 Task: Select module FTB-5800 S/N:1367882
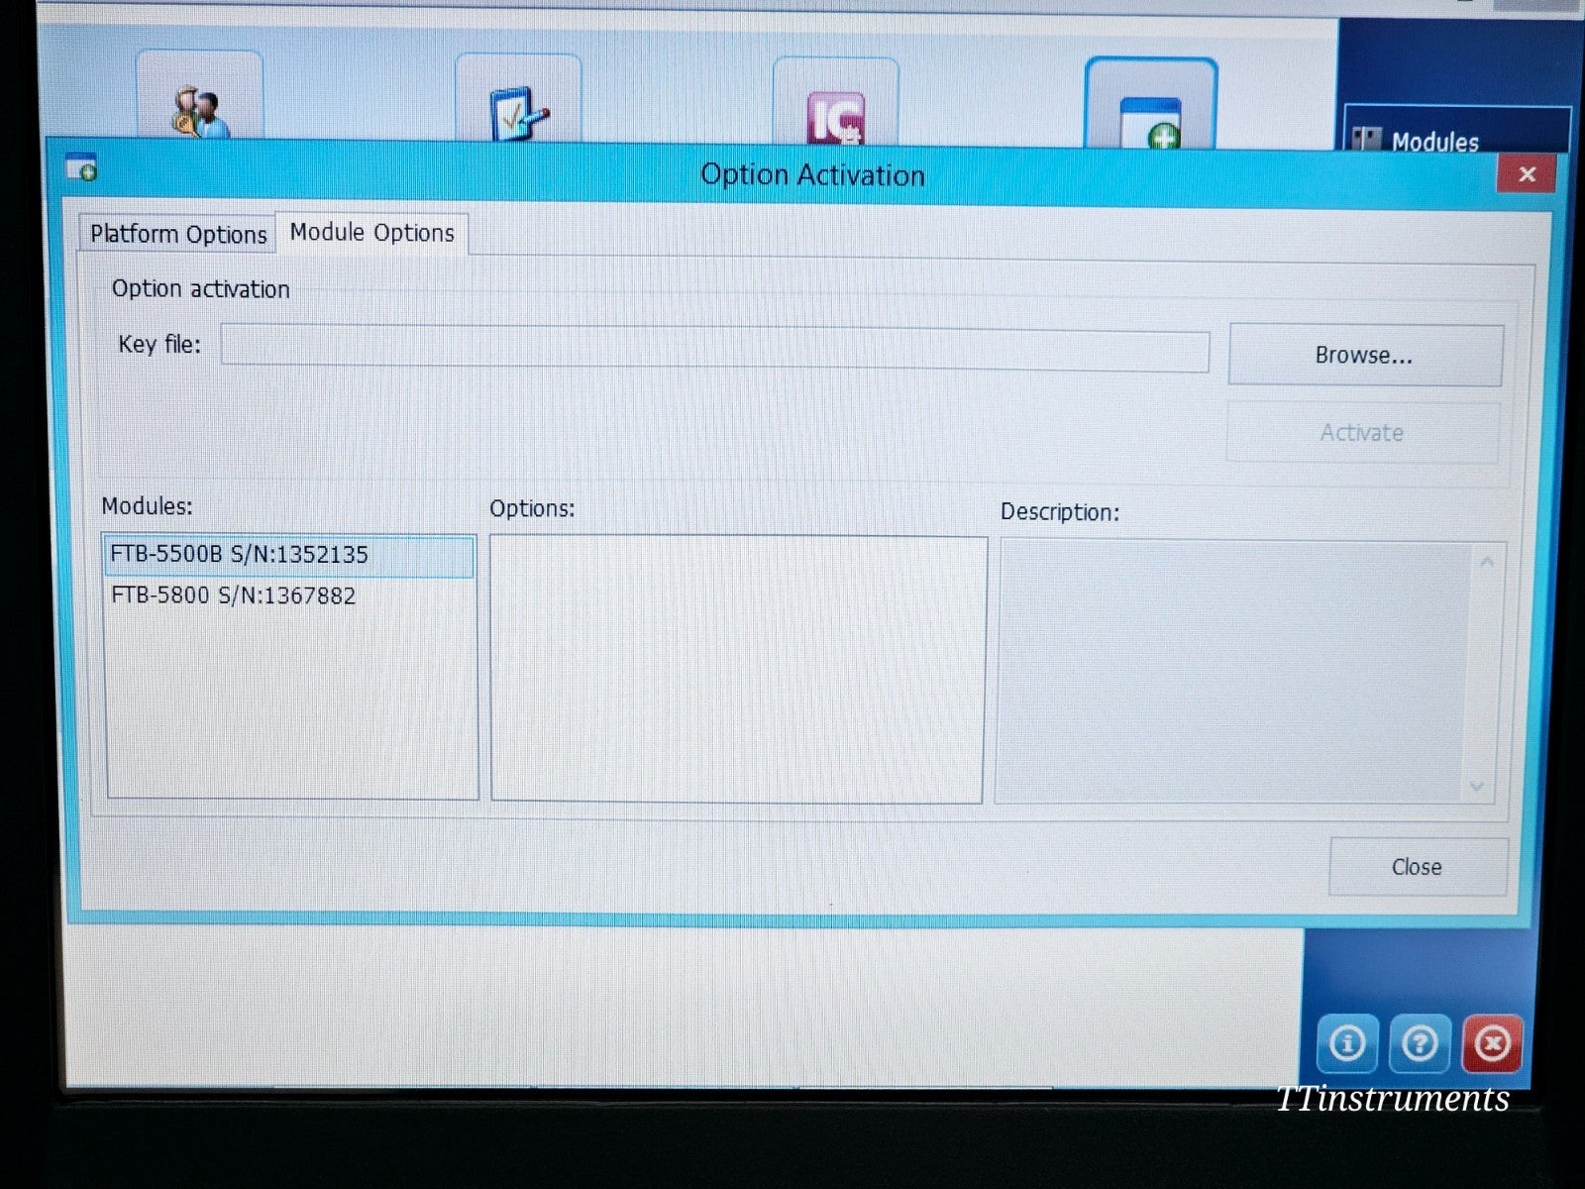point(235,595)
